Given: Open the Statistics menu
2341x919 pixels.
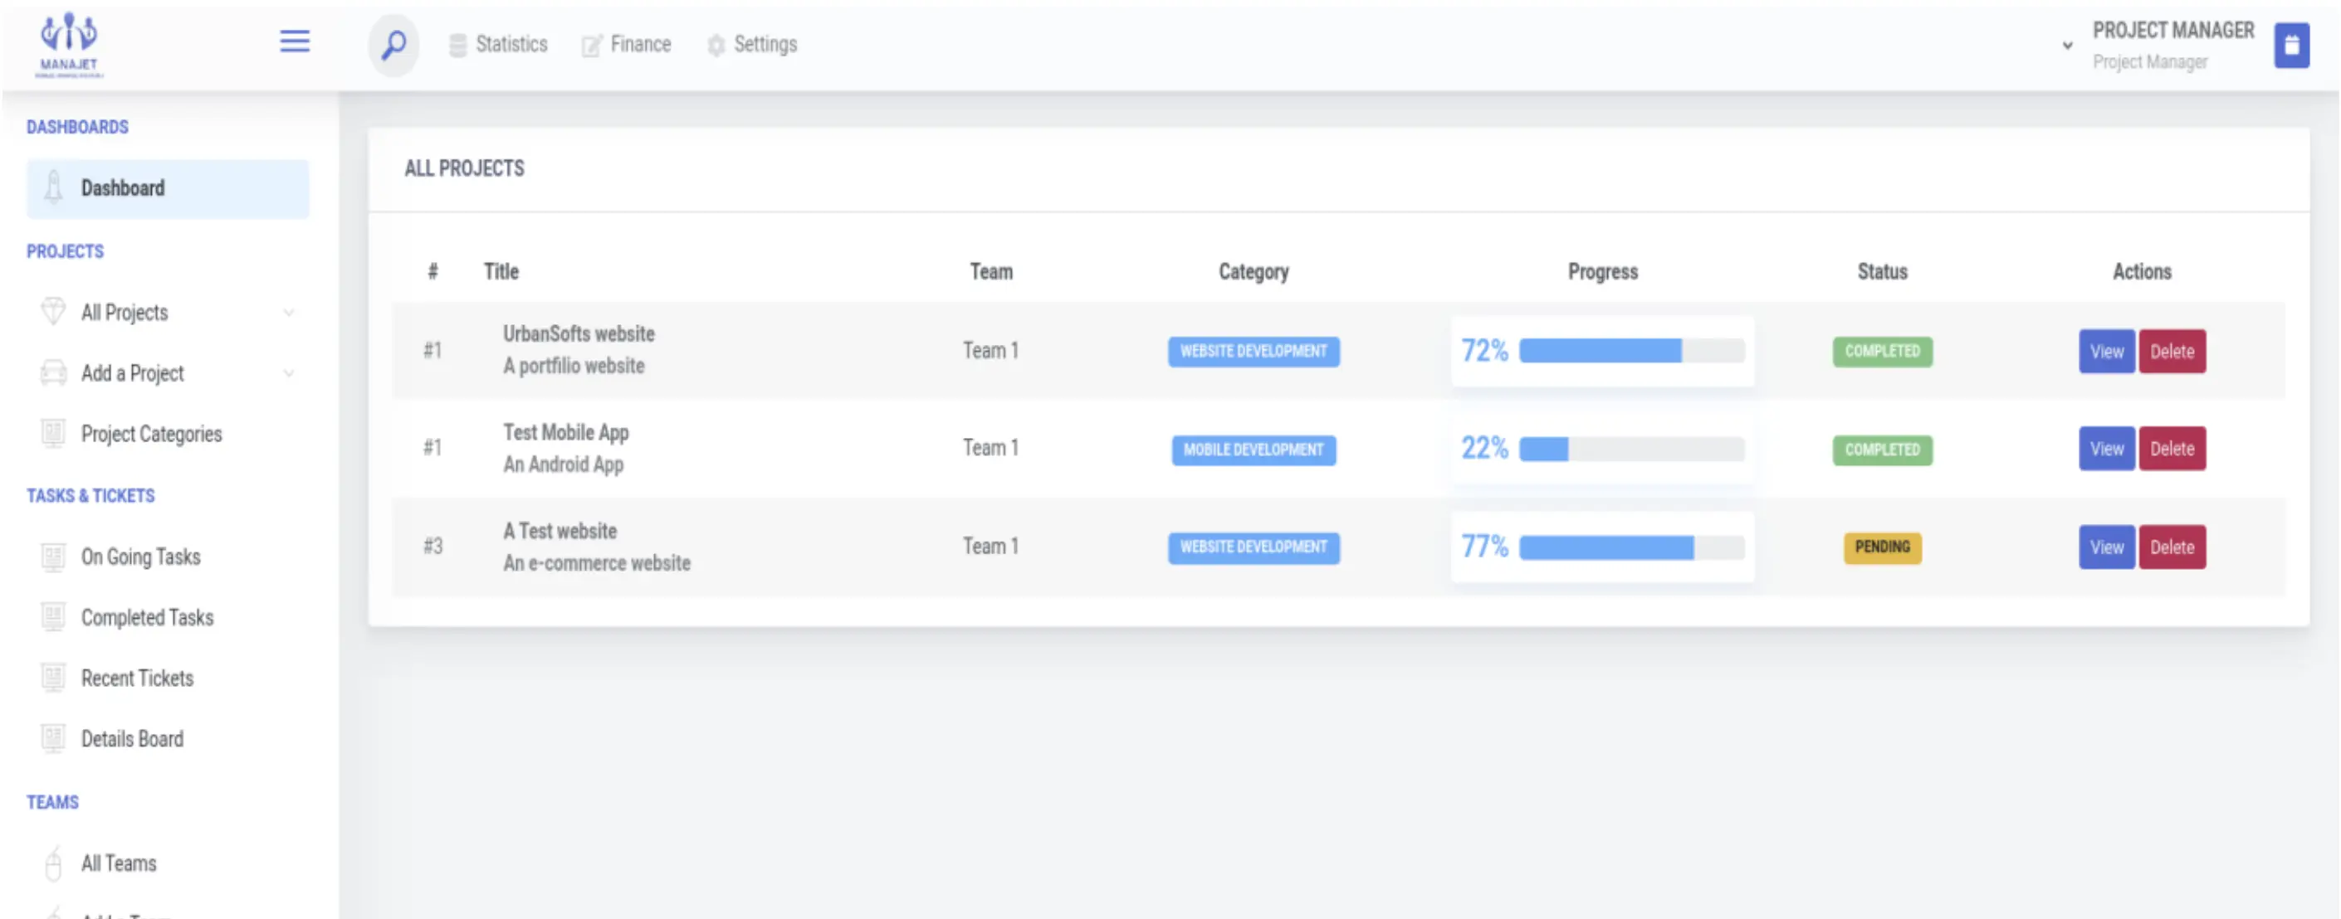Looking at the screenshot, I should click(x=498, y=45).
